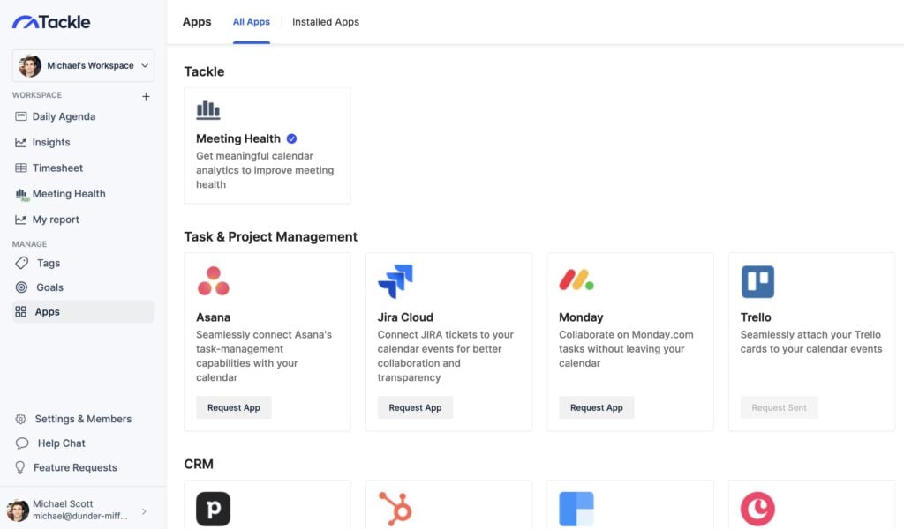Click Monday card title

[x=581, y=317]
